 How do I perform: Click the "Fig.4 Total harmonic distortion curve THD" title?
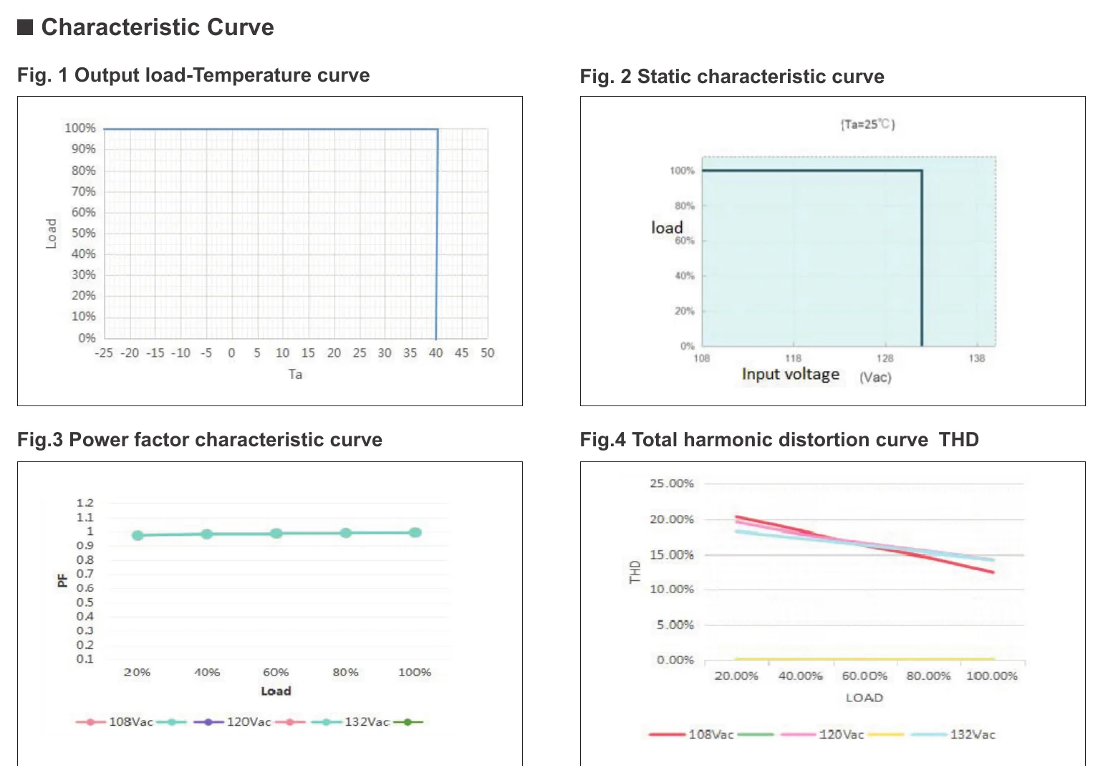[779, 440]
